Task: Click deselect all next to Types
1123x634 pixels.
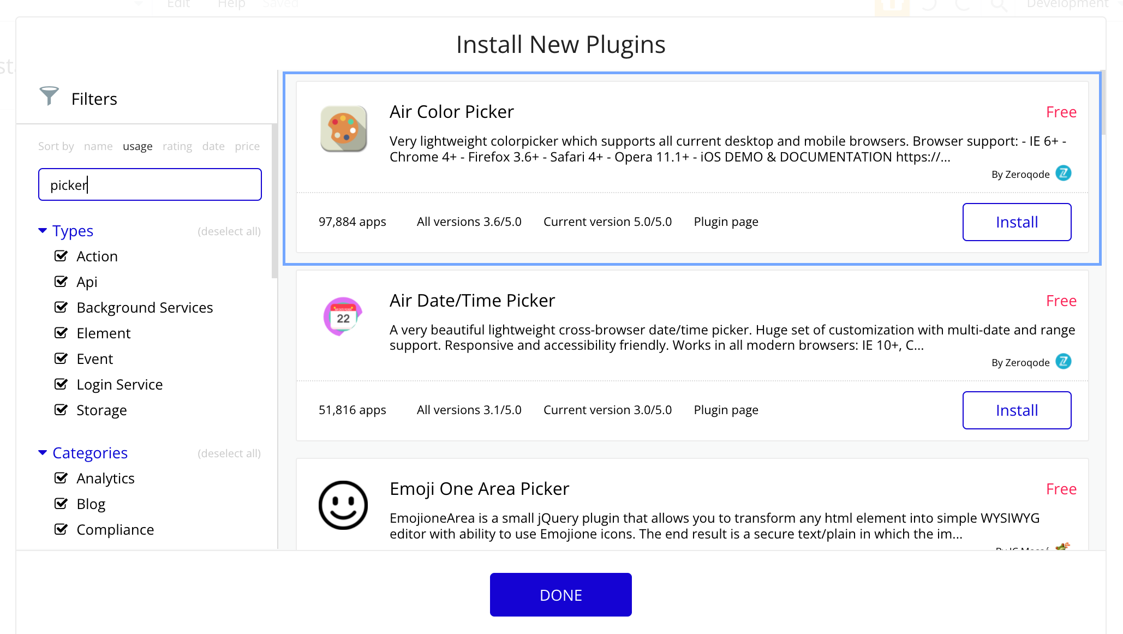Action: [229, 231]
